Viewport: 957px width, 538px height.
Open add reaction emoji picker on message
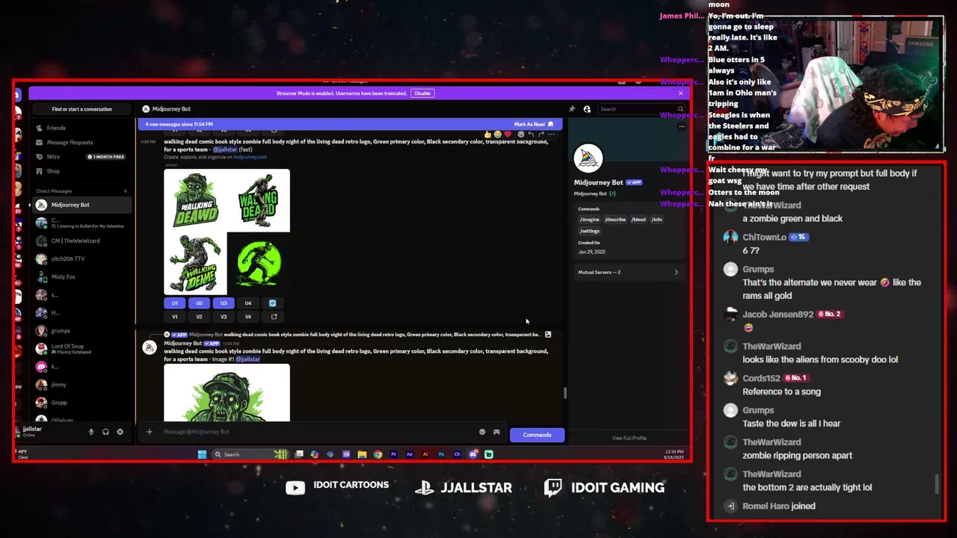click(x=520, y=134)
